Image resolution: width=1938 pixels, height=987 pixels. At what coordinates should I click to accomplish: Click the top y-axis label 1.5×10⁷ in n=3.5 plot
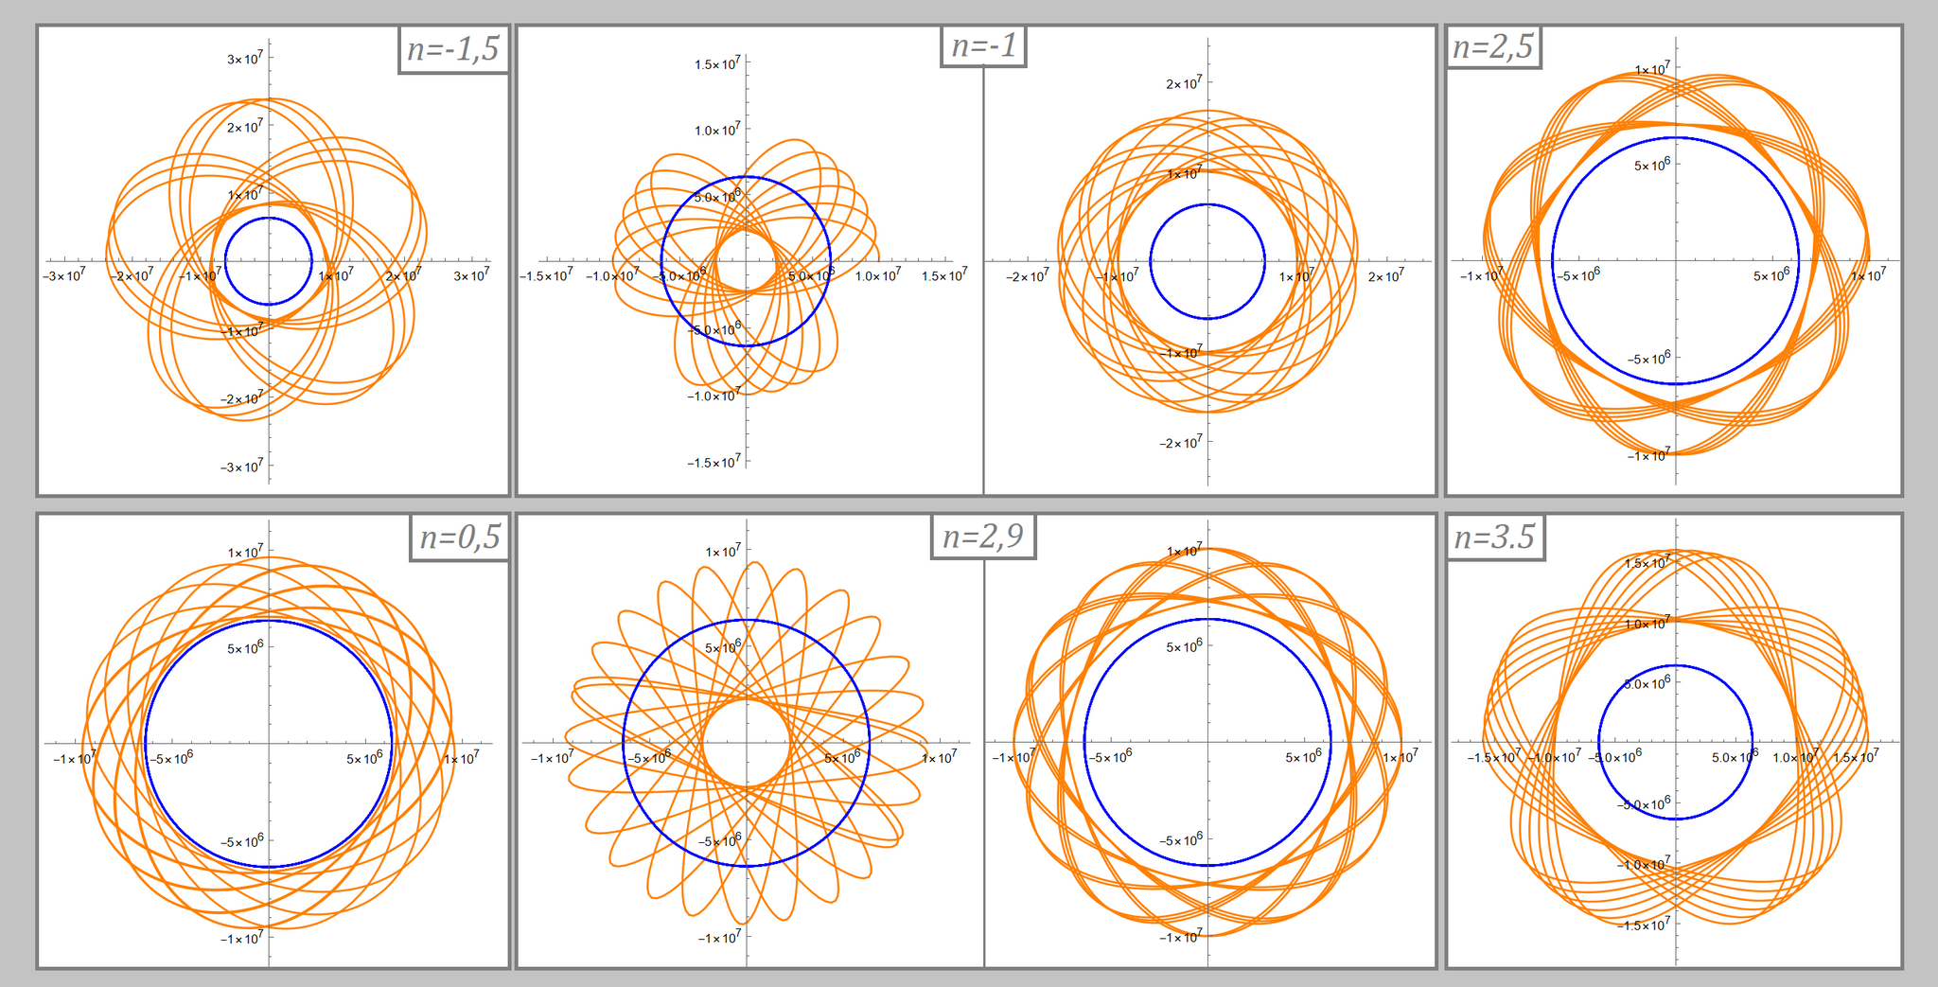(1647, 563)
